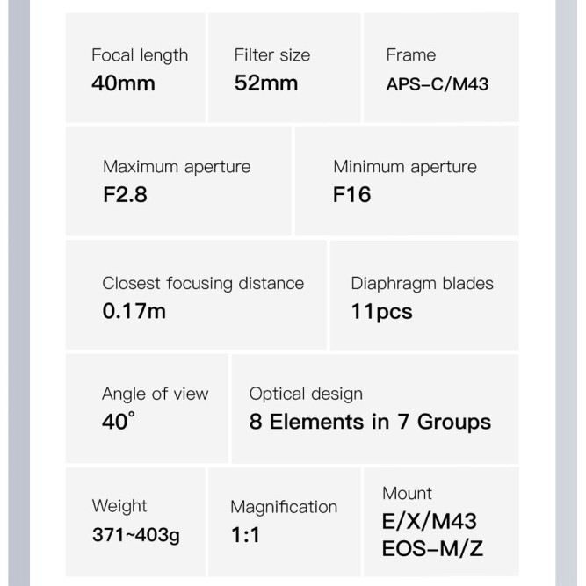Click the Filter size label
Image resolution: width=586 pixels, height=586 pixels.
tap(271, 55)
